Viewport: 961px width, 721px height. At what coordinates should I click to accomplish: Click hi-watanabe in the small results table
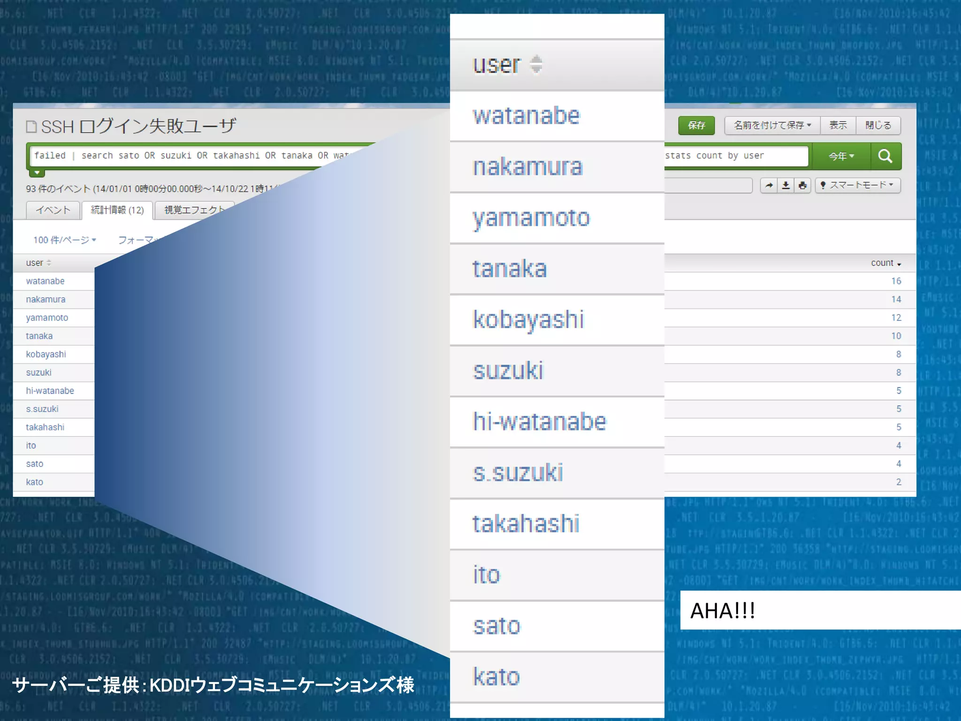tap(50, 391)
